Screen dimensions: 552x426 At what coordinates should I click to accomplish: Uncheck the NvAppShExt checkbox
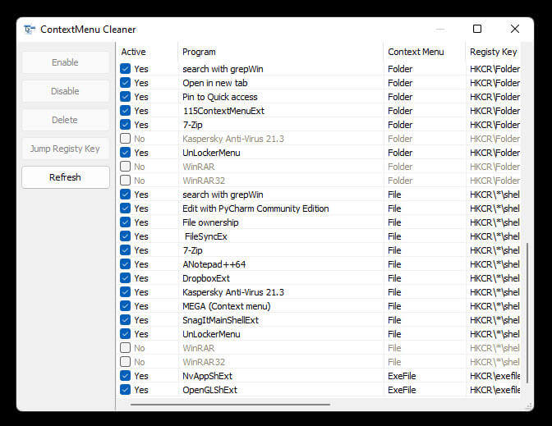tap(126, 376)
